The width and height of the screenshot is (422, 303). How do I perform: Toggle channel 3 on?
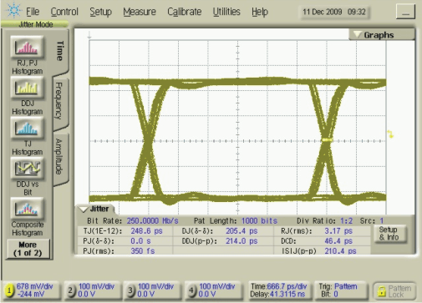130,290
